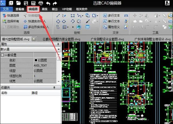The image size is (173, 124).
Task: Click the copy documents icon in the draw group
Action: (x=79, y=21)
